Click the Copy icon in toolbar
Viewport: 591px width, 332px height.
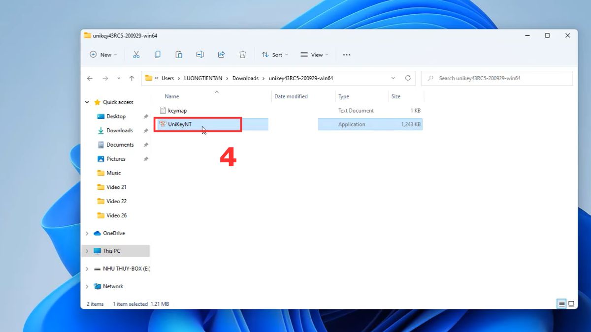158,55
